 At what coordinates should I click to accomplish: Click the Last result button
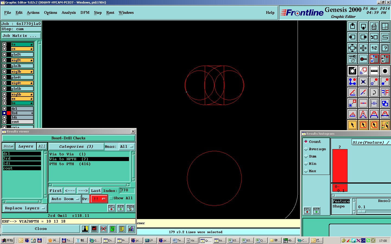point(96,191)
